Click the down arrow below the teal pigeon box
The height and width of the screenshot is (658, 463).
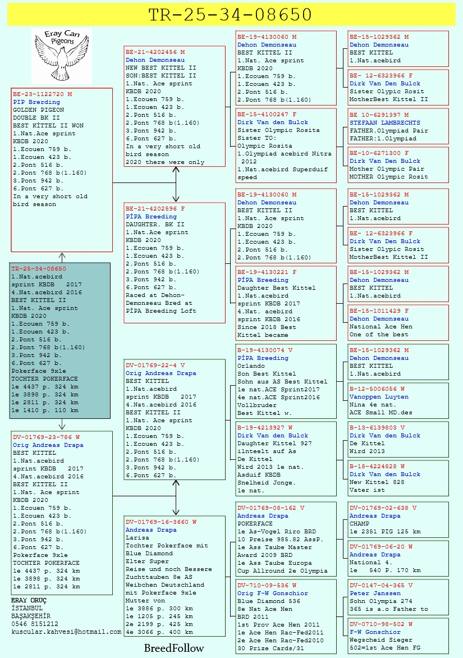[x=62, y=424]
